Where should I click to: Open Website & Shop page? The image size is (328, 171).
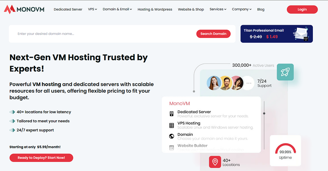(191, 9)
